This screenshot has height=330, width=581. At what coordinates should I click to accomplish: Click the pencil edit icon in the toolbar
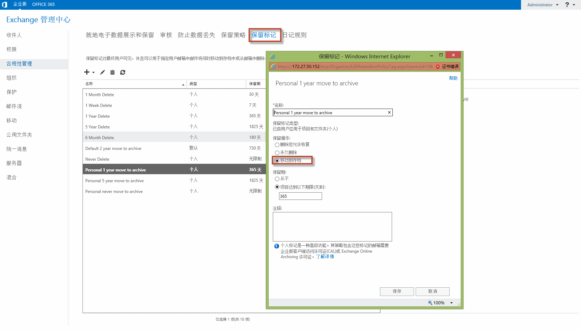[102, 72]
